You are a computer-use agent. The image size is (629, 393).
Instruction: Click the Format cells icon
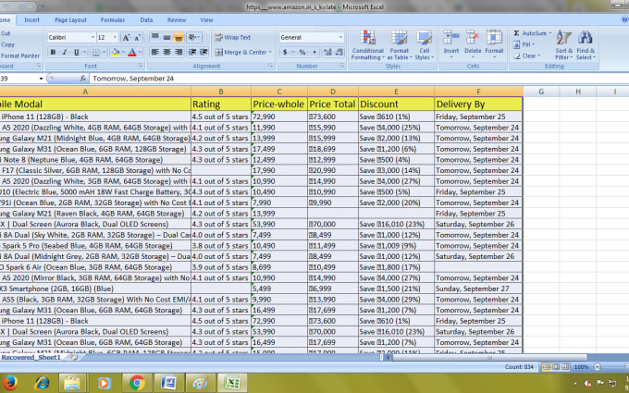coord(494,37)
